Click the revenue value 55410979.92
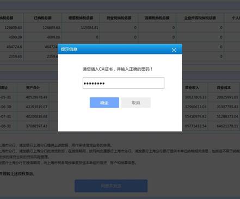 pos(195,116)
